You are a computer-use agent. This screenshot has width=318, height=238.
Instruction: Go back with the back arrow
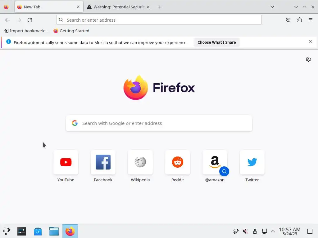(7, 20)
